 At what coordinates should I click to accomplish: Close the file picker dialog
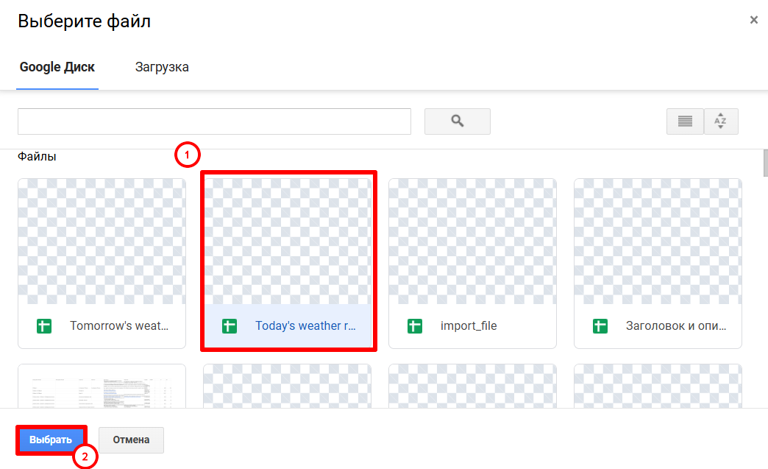pyautogui.click(x=753, y=21)
